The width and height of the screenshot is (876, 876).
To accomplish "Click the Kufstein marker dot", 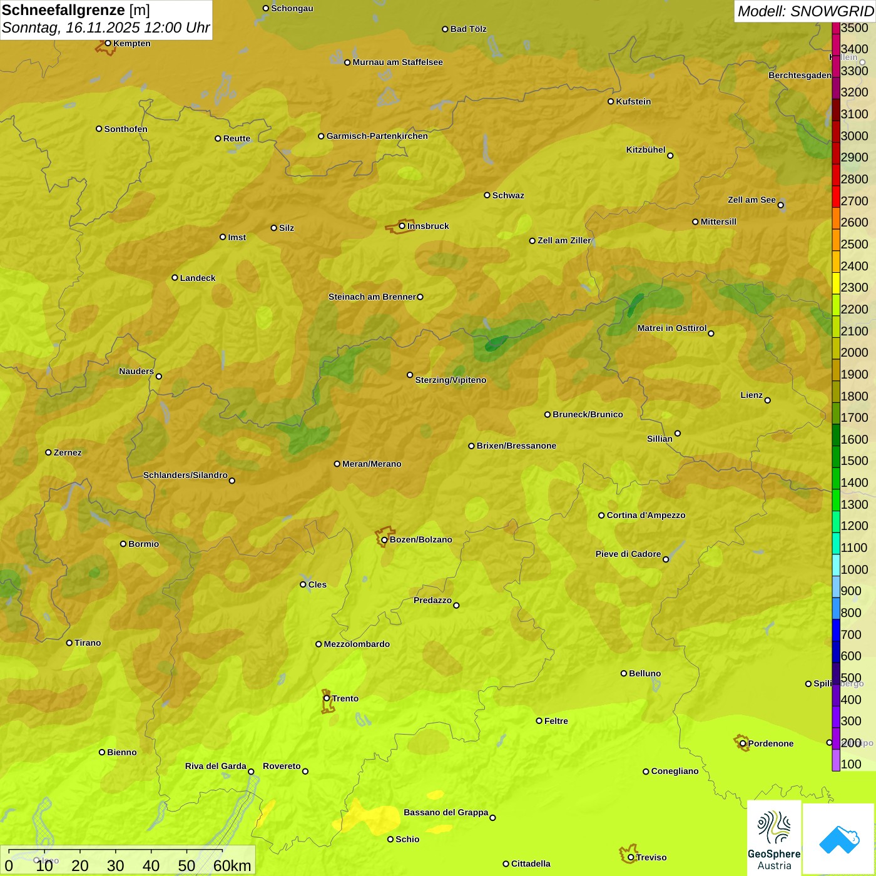I will (x=611, y=101).
